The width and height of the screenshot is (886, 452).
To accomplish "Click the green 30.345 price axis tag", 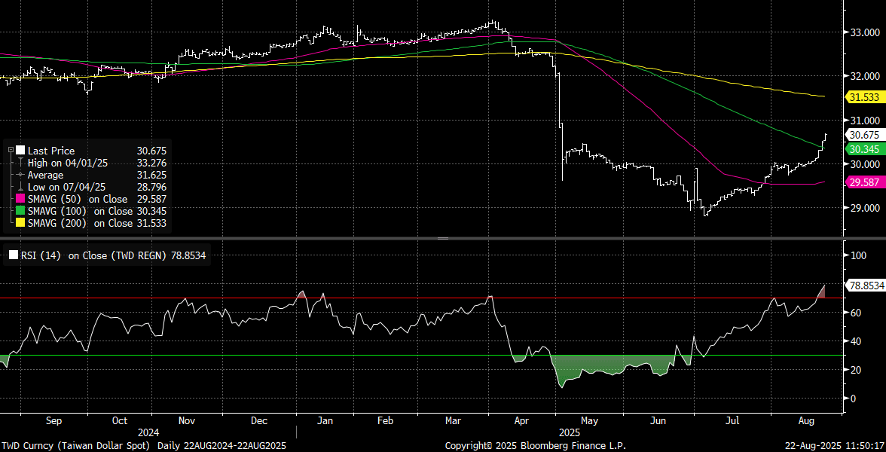I will coord(864,149).
